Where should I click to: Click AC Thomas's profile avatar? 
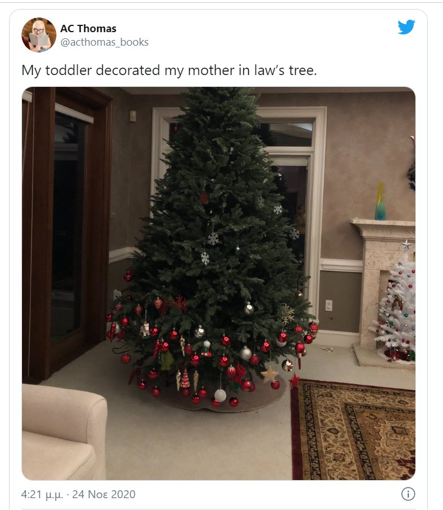click(39, 34)
